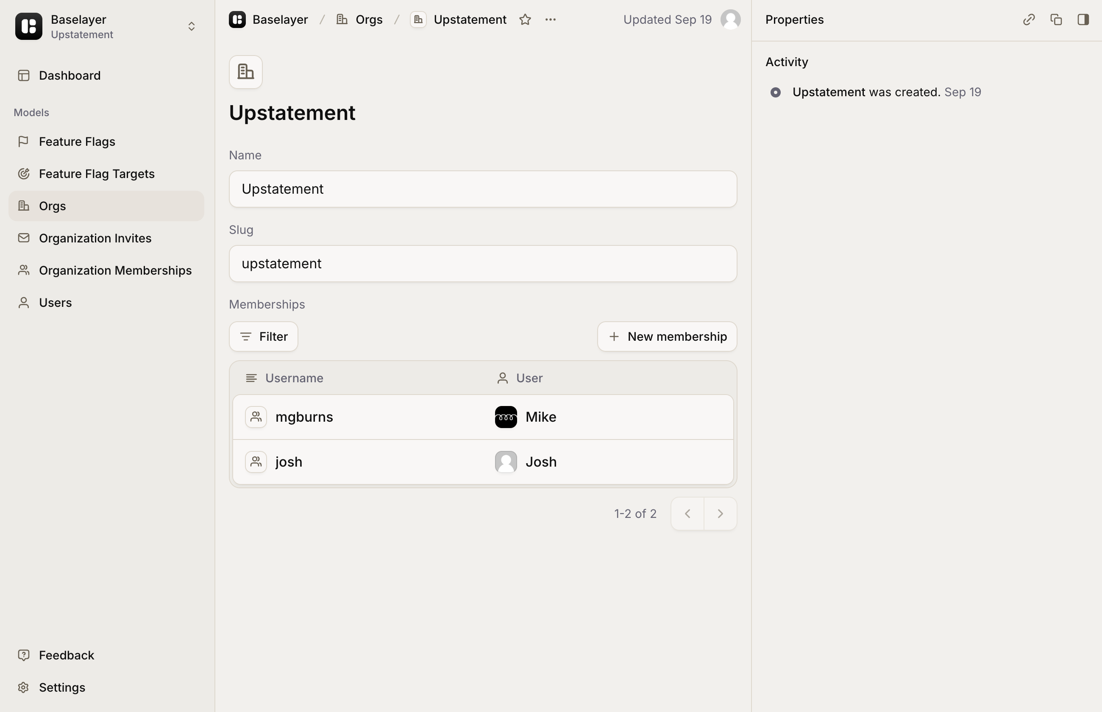Copy link using the link icon

[x=1029, y=19]
